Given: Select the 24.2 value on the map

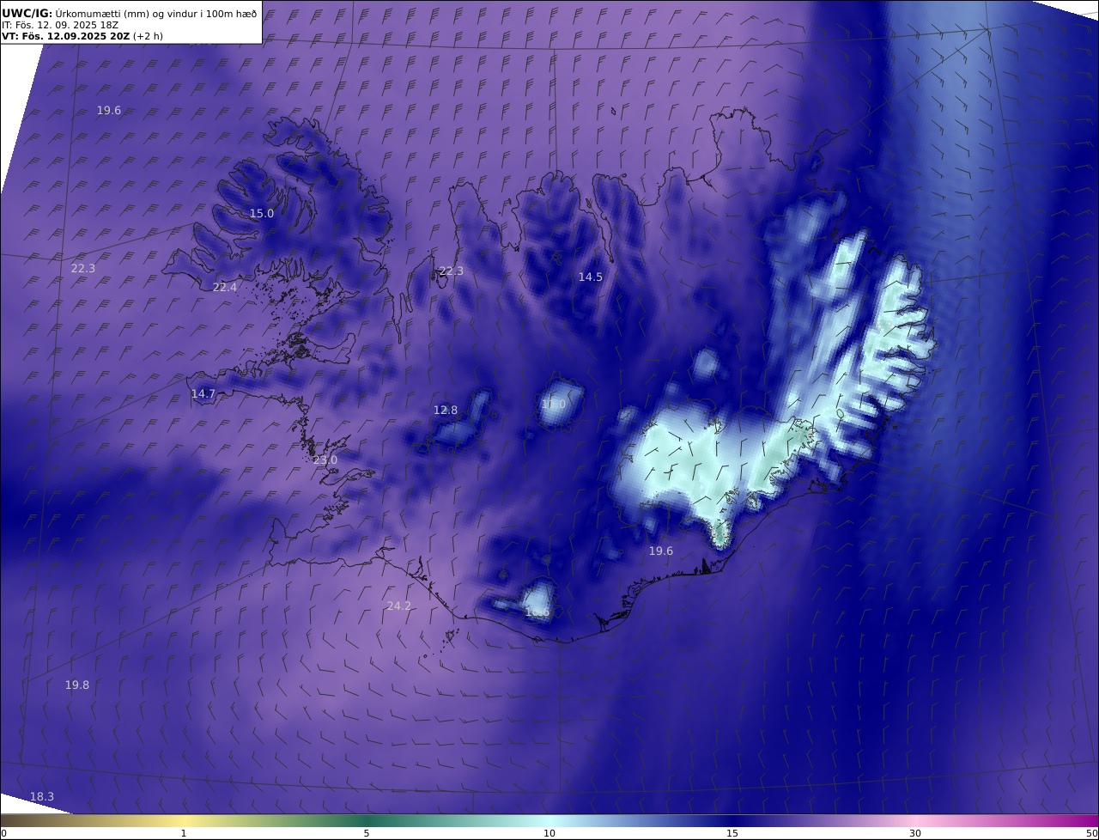Looking at the screenshot, I should (x=399, y=606).
